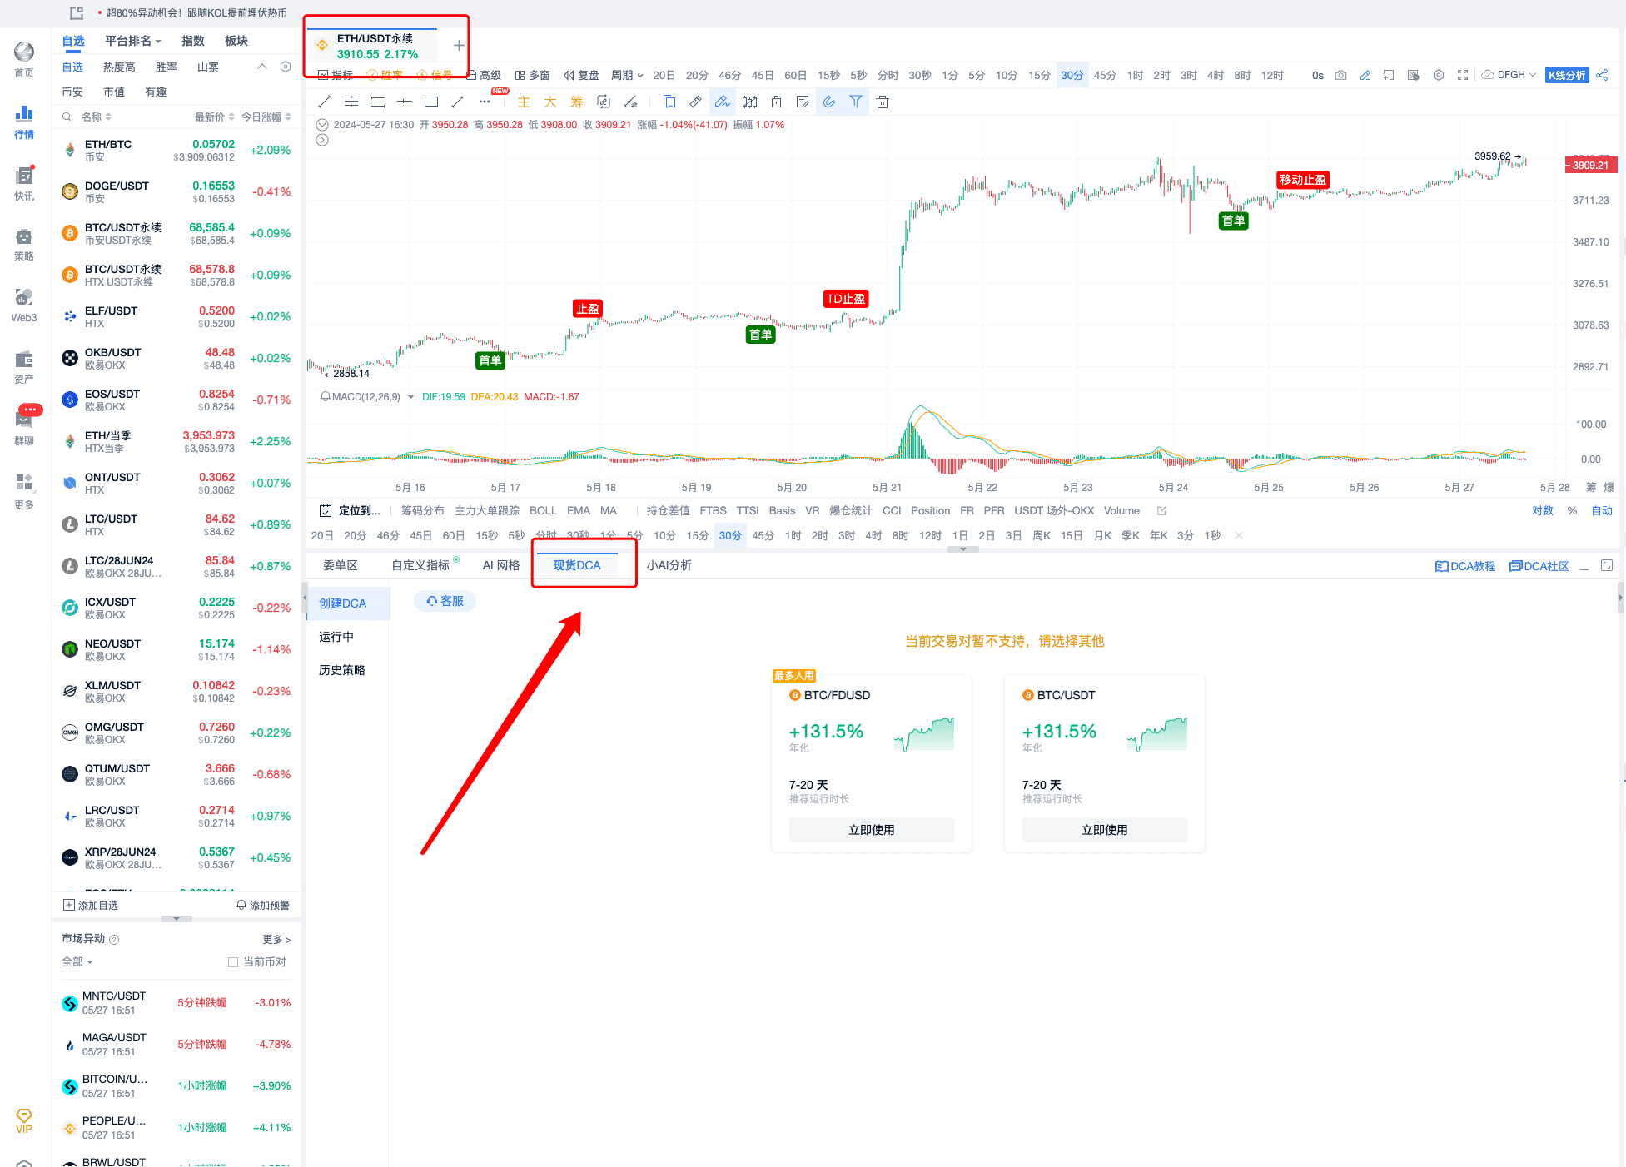
Task: Click the search icon in watchlist header
Action: pos(67,117)
